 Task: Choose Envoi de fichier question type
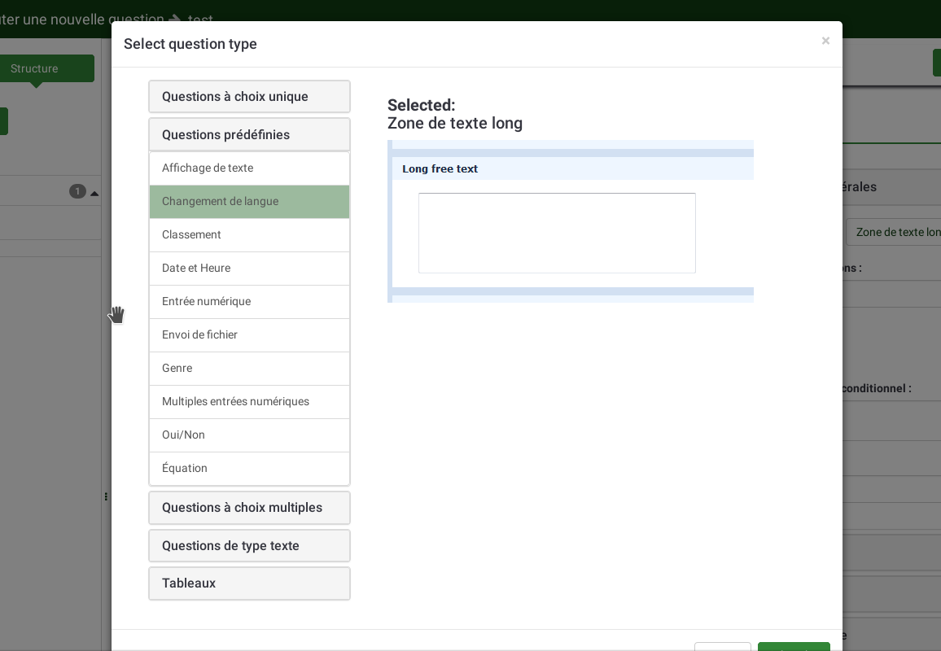tap(249, 335)
